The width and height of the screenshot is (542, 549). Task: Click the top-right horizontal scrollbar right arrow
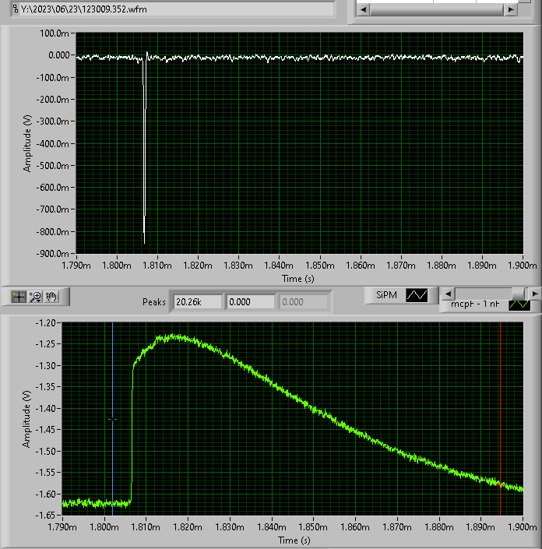(x=511, y=9)
